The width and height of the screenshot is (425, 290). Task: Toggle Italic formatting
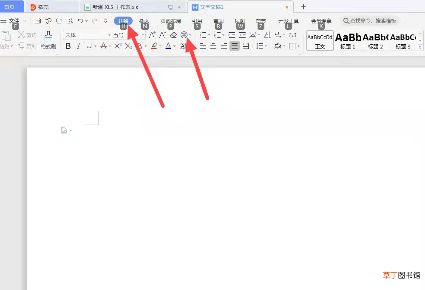click(79, 46)
